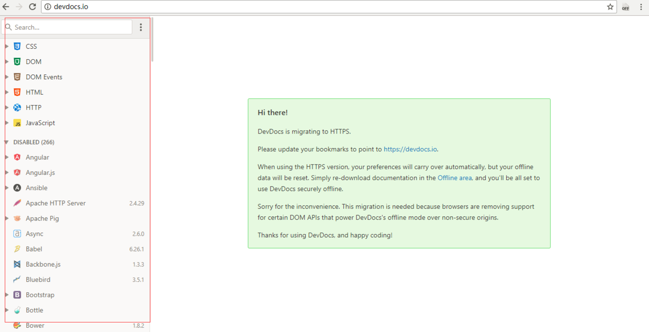Screen dimensions: 649x332
Task: Open Chrome's three-dot menu
Action: 641,7
